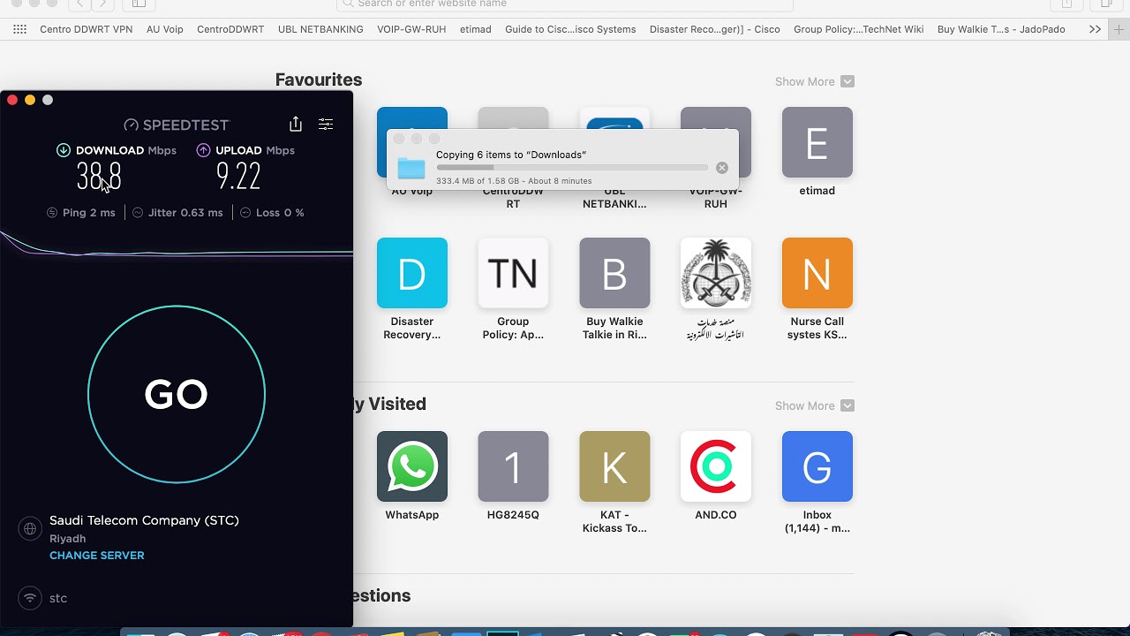Screen dimensions: 1130x636
Task: Open the Group Policy TechNet Wiki bookmark
Action: point(859,29)
